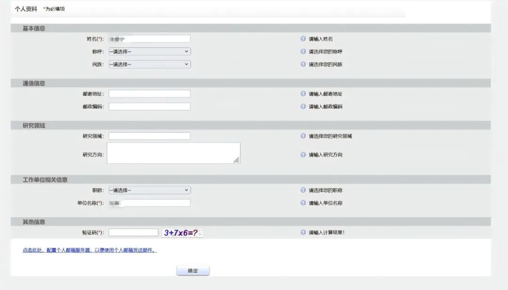Click into the 邮寄地址 text box
Screen dimensions: 508x290
tap(150, 94)
